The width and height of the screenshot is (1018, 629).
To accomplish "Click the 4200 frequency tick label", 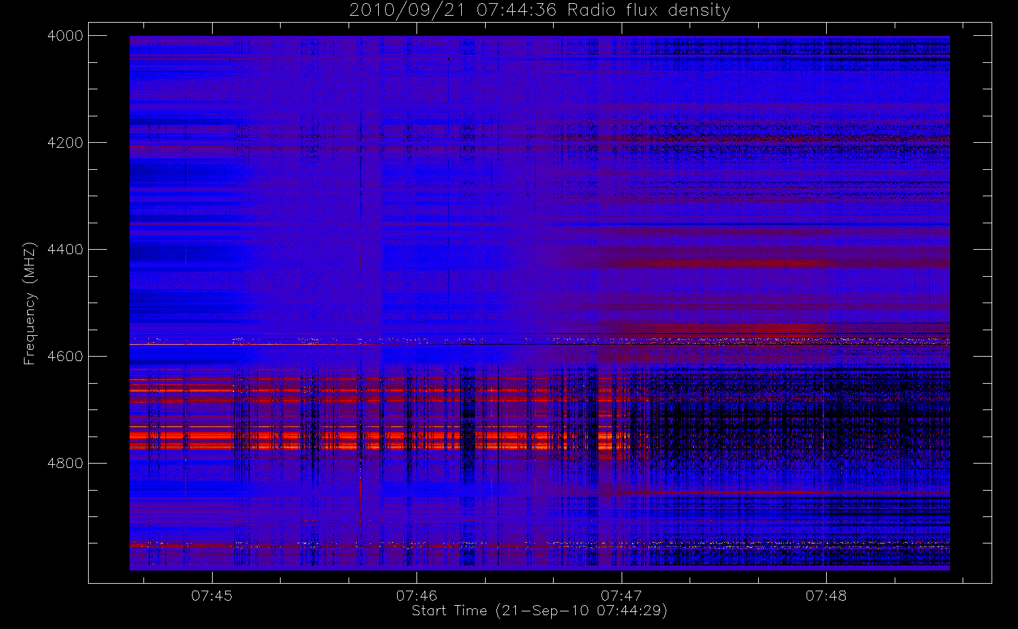I will point(65,143).
